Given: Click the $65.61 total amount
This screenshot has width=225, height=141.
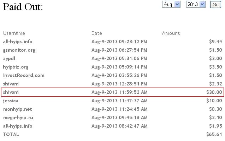Looking at the screenshot, I should [x=214, y=134].
